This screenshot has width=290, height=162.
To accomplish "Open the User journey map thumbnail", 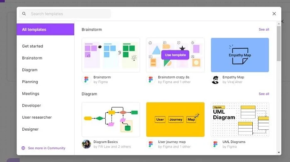I will (175, 119).
